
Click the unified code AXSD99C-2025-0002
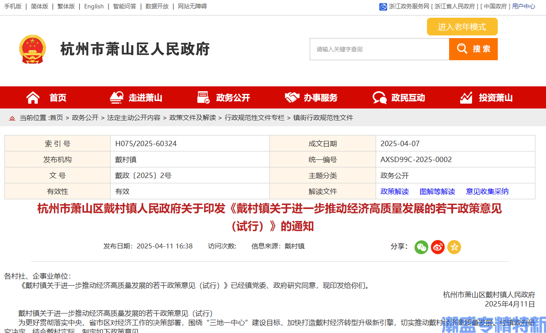416,159
